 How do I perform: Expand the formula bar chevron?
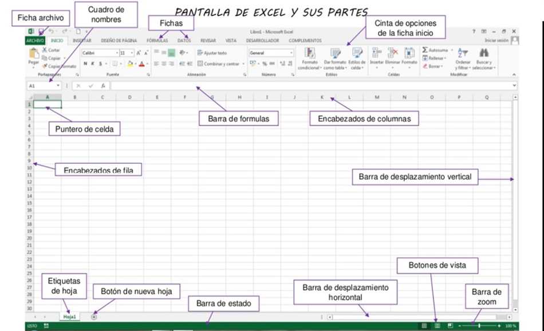(x=514, y=85)
